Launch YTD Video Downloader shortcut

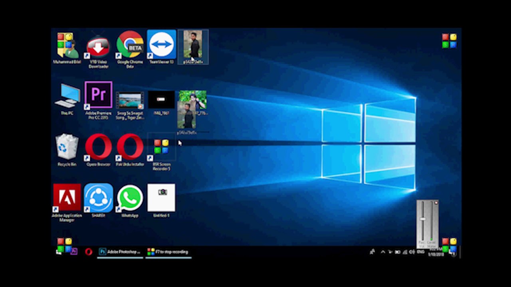click(98, 51)
